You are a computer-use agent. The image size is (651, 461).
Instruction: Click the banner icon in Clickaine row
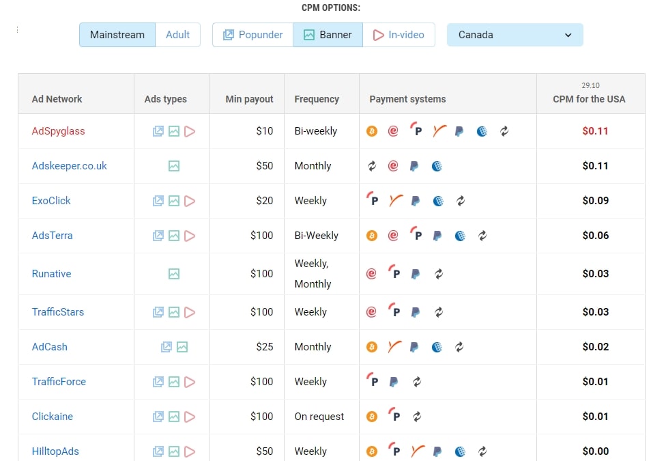(x=174, y=417)
